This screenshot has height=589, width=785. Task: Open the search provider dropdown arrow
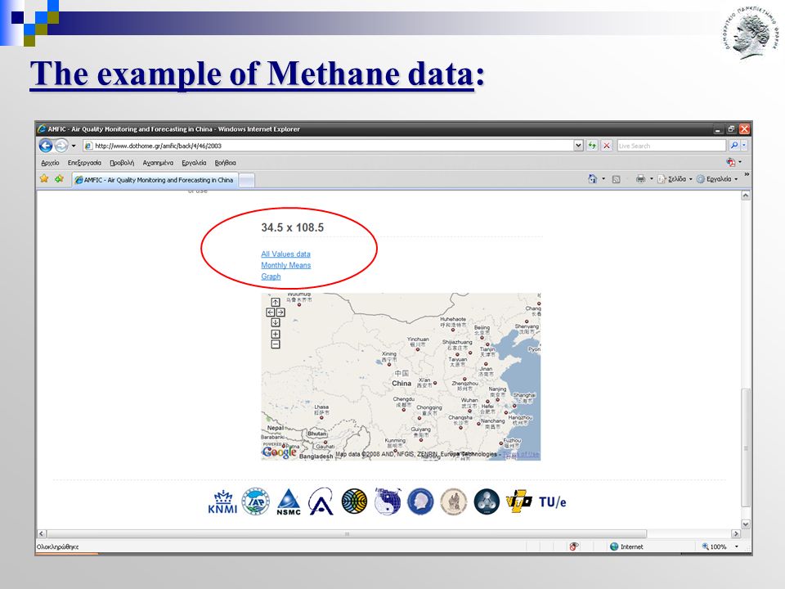point(744,146)
